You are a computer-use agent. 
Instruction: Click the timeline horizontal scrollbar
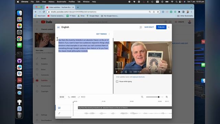(x=63, y=117)
